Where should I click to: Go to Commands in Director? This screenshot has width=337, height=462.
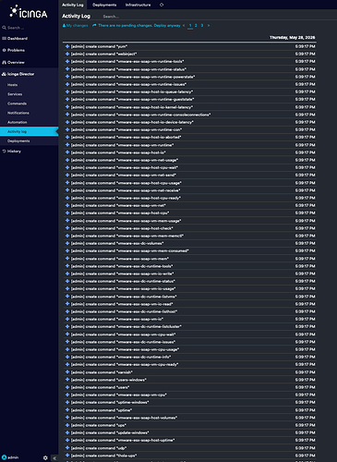(17, 103)
